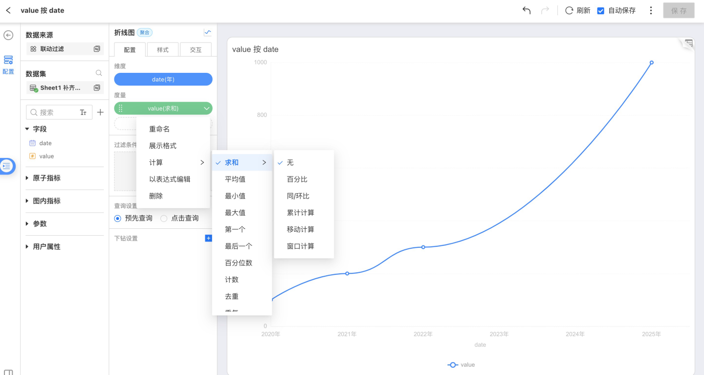Click the 配置 sidebar icon
The width and height of the screenshot is (704, 375).
click(x=8, y=64)
